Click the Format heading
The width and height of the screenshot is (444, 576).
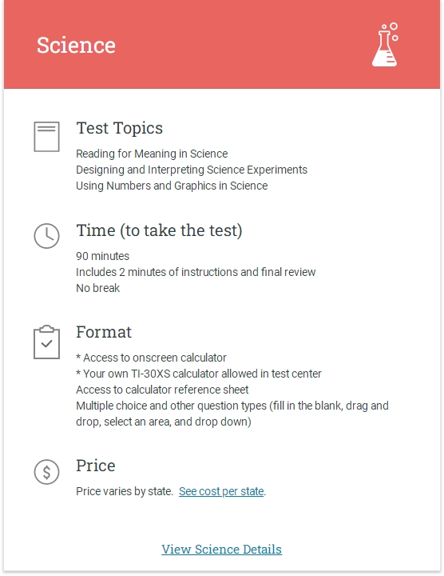(x=104, y=332)
